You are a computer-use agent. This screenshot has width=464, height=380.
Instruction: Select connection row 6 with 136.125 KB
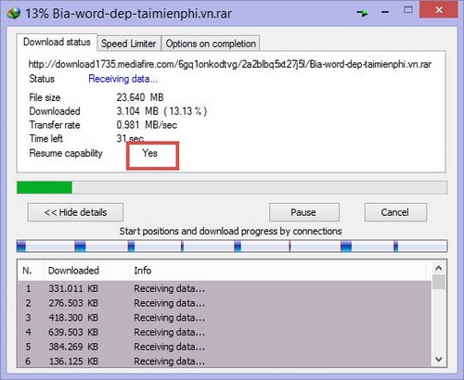(x=224, y=361)
